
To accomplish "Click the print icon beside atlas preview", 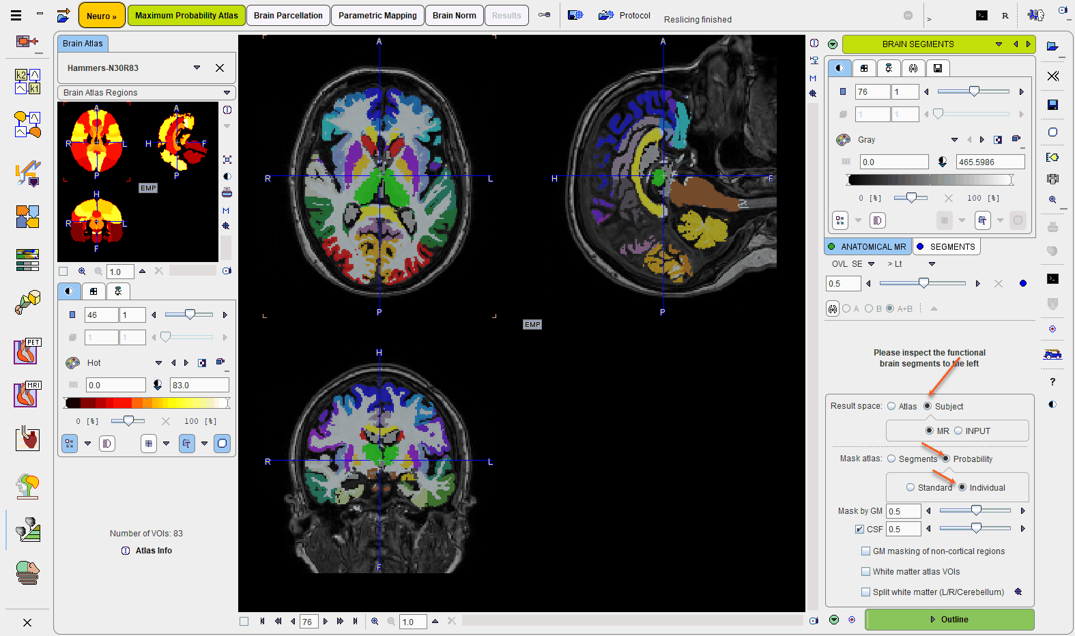I will click(227, 192).
